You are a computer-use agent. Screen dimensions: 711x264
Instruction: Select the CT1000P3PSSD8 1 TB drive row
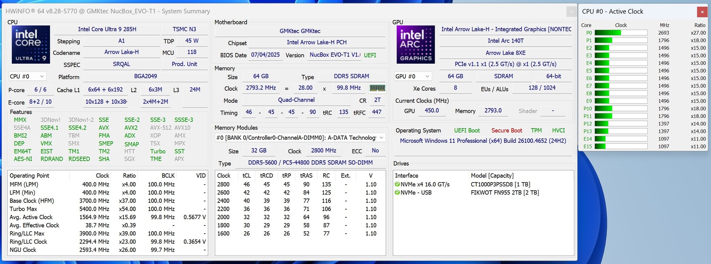coord(483,184)
